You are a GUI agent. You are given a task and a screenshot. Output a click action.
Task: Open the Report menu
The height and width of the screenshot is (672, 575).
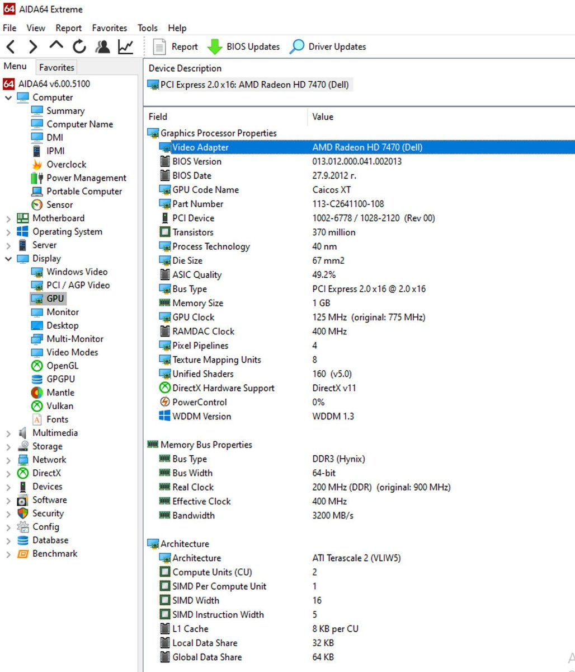click(x=69, y=28)
